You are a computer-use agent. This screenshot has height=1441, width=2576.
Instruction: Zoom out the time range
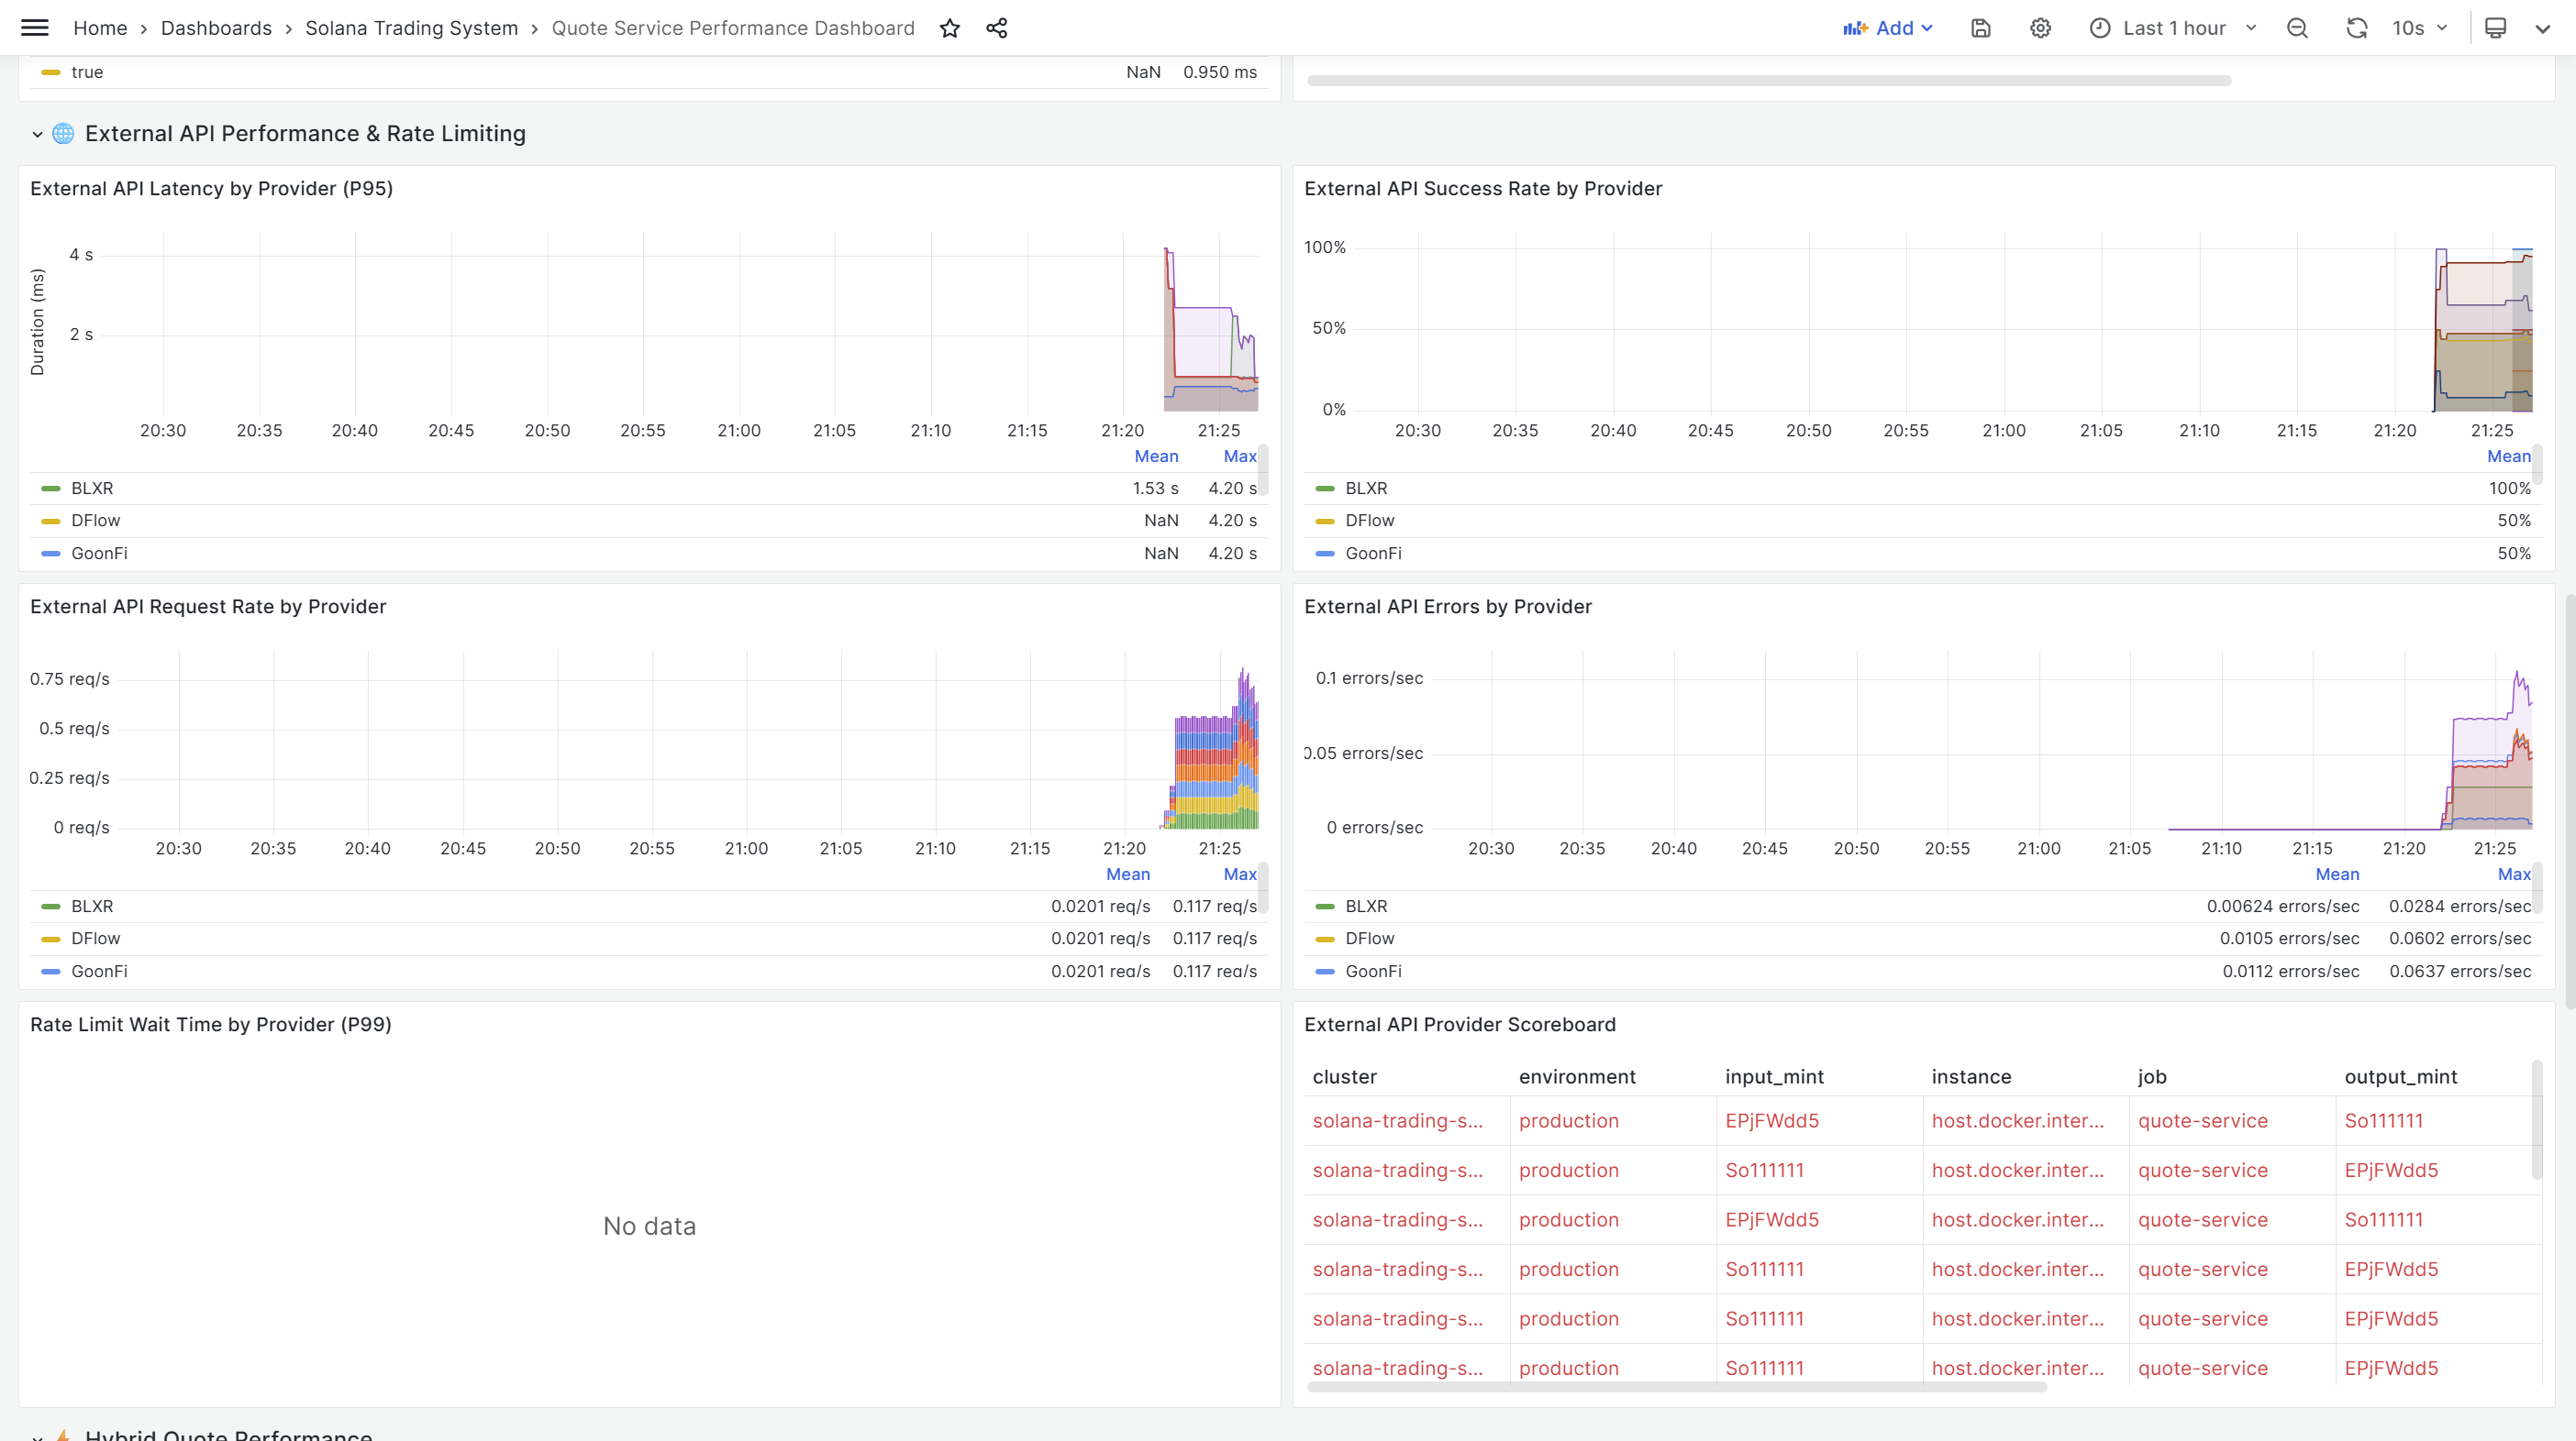click(x=2297, y=28)
